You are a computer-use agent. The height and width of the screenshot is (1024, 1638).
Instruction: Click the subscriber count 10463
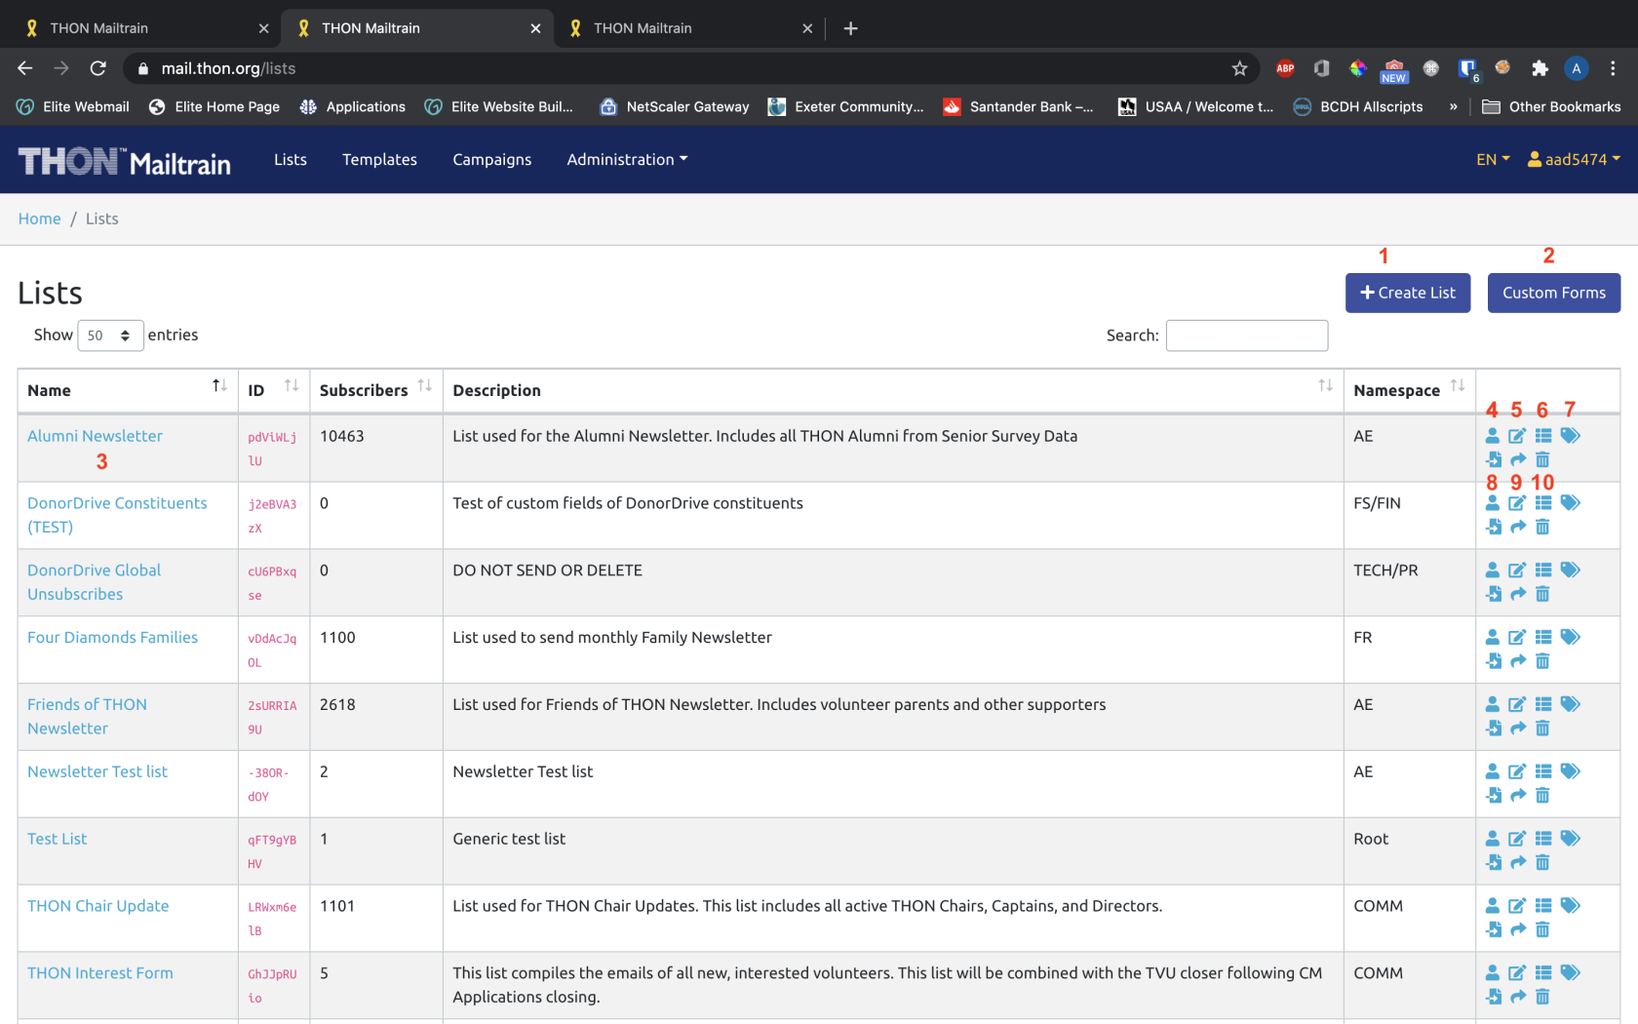(342, 436)
